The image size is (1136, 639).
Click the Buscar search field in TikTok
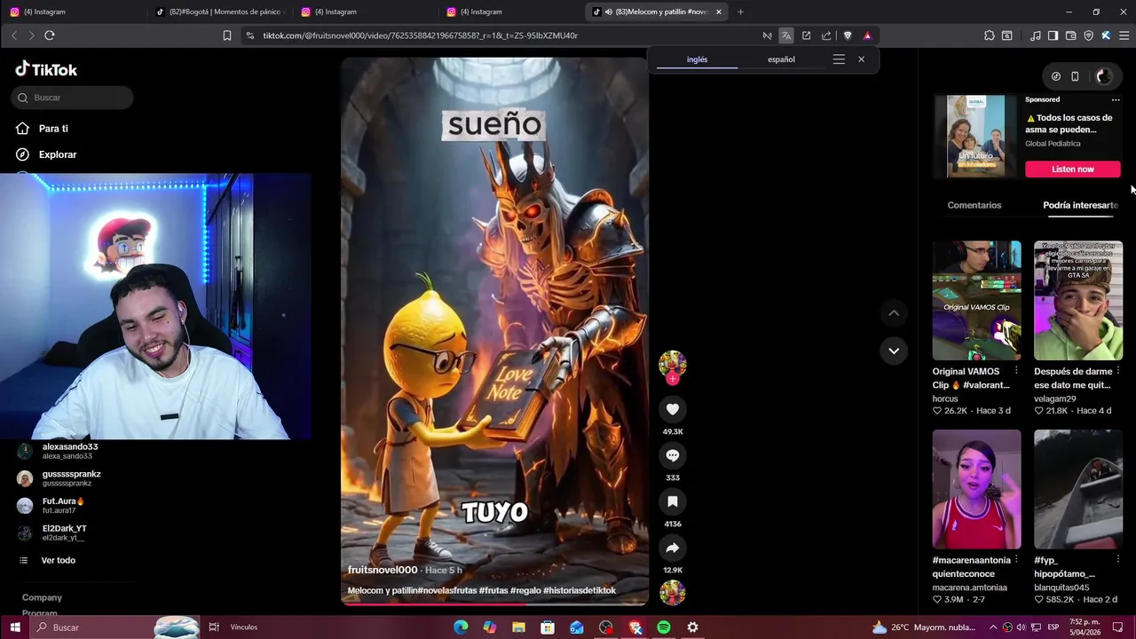(x=73, y=98)
